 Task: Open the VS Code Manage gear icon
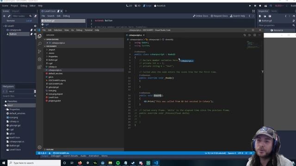tap(39, 147)
